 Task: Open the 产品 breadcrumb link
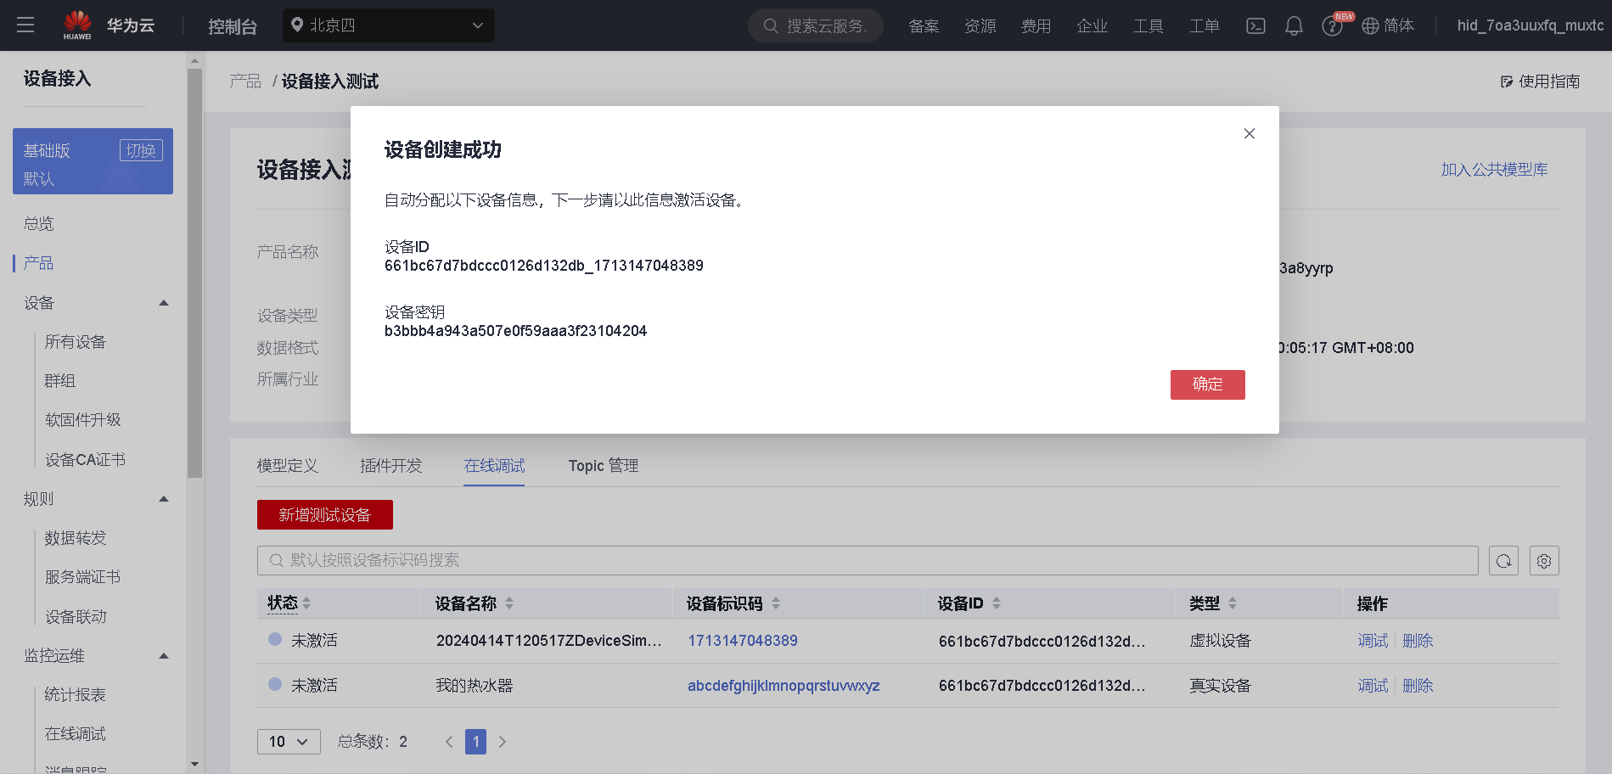pos(245,81)
